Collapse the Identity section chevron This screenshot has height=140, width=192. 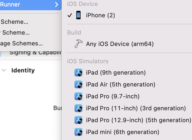point(4,70)
